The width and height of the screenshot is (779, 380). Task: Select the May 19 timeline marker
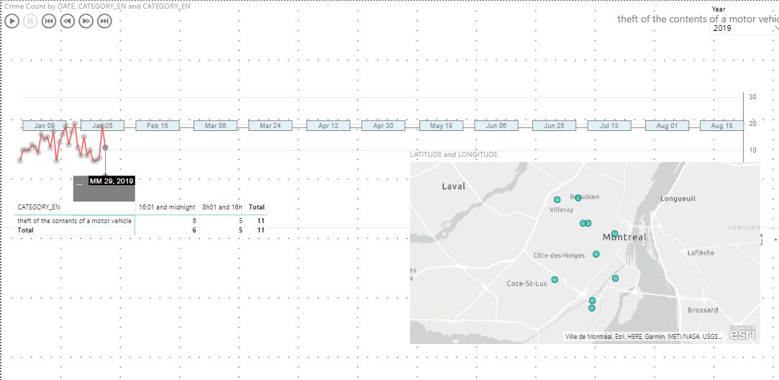(441, 126)
